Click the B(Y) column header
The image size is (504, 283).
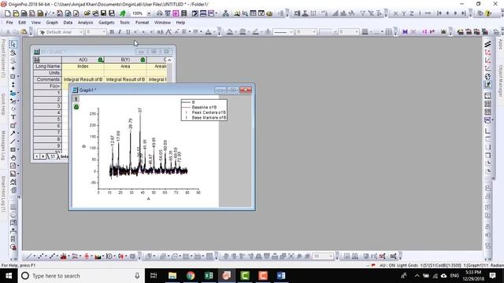click(125, 60)
